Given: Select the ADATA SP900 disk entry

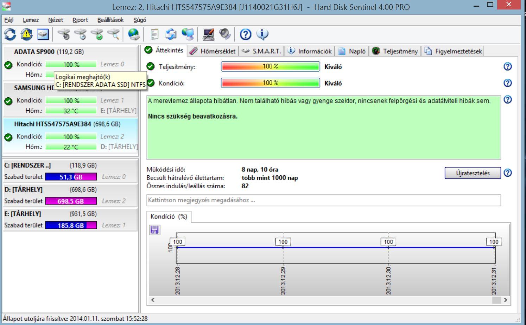Looking at the screenshot, I should coord(70,63).
